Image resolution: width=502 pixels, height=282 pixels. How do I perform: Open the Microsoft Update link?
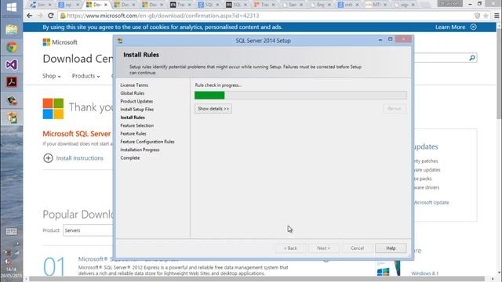click(431, 202)
